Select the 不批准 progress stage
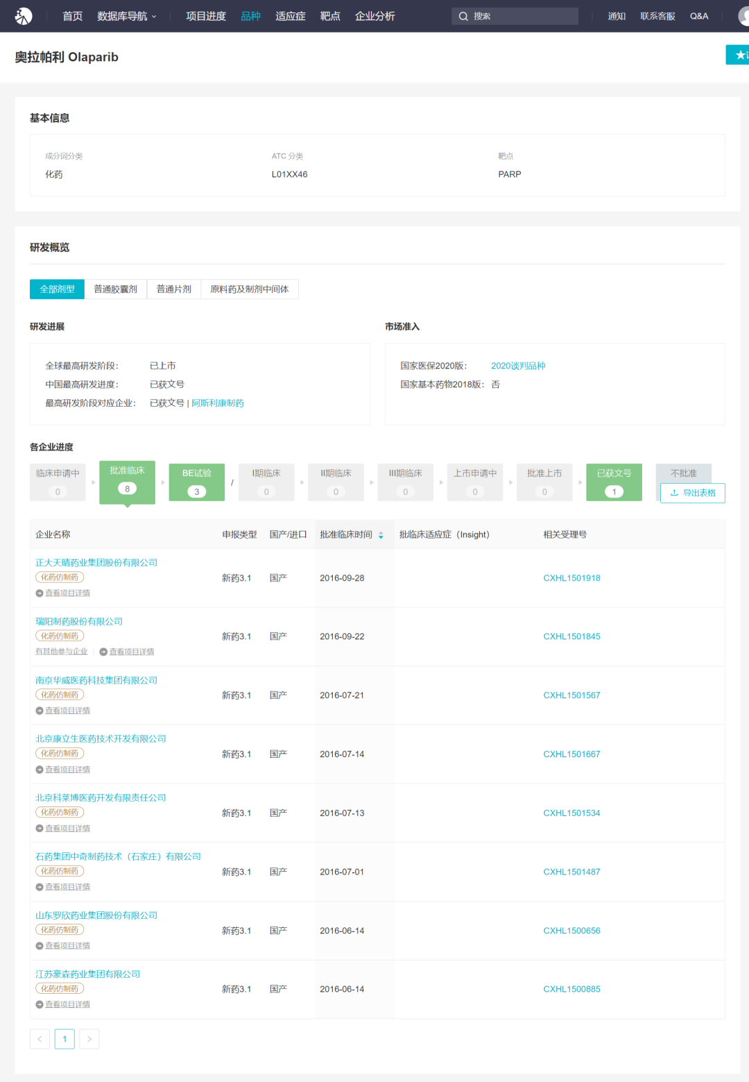Screen dimensions: 749x1082 (x=684, y=473)
